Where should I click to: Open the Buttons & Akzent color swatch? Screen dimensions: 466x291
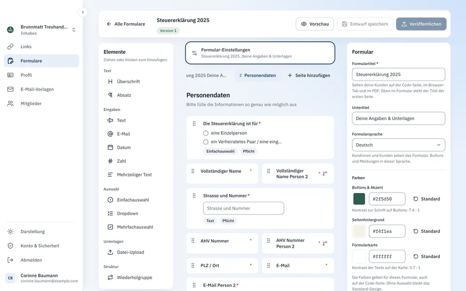pyautogui.click(x=359, y=199)
